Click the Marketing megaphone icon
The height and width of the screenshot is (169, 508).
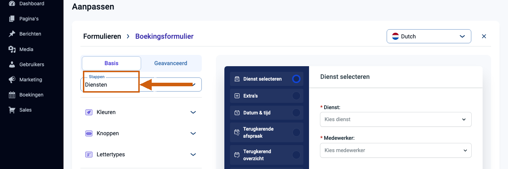click(12, 80)
